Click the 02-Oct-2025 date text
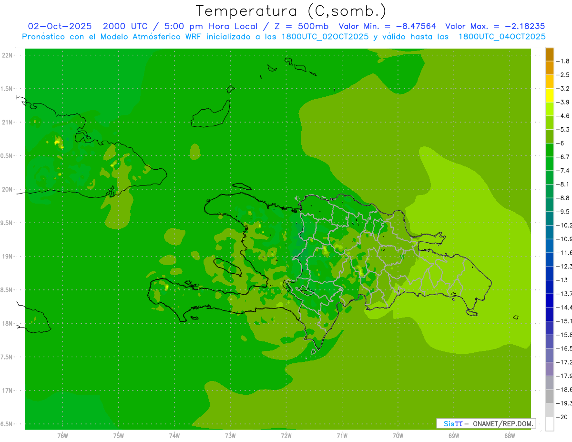572x442 pixels. [60, 26]
